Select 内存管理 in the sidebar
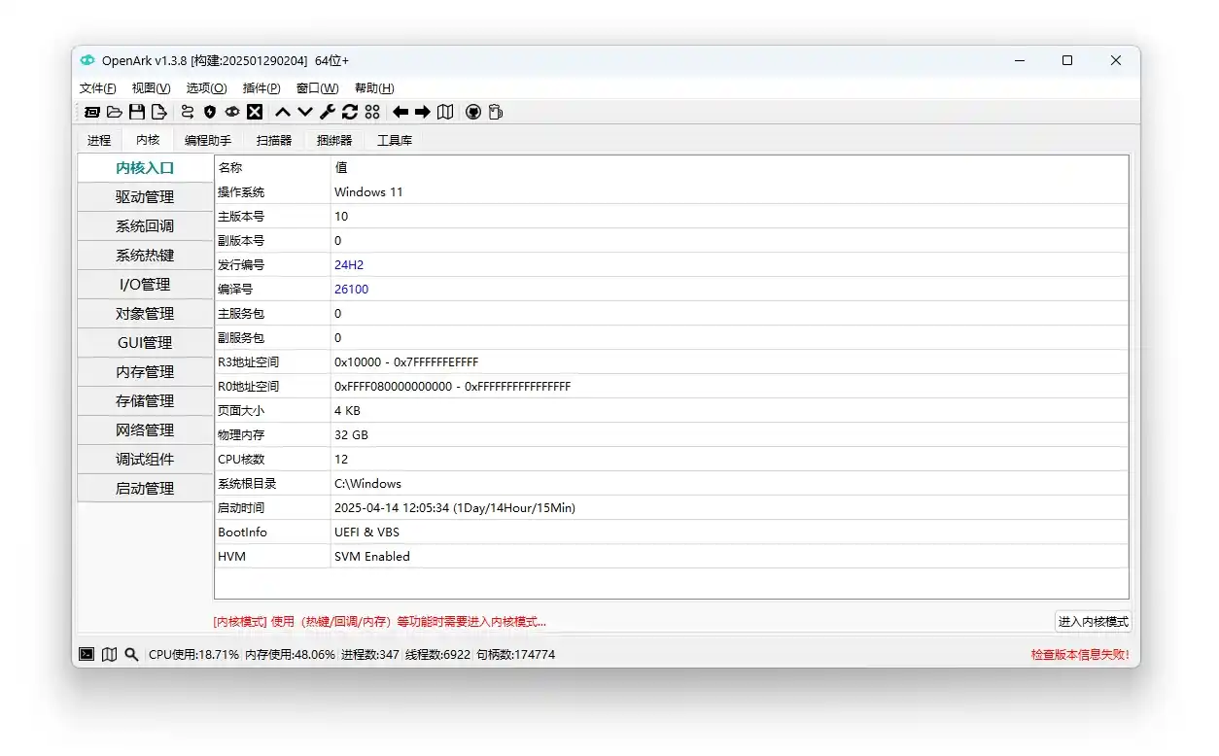This screenshot has width=1219, height=756. pyautogui.click(x=145, y=371)
